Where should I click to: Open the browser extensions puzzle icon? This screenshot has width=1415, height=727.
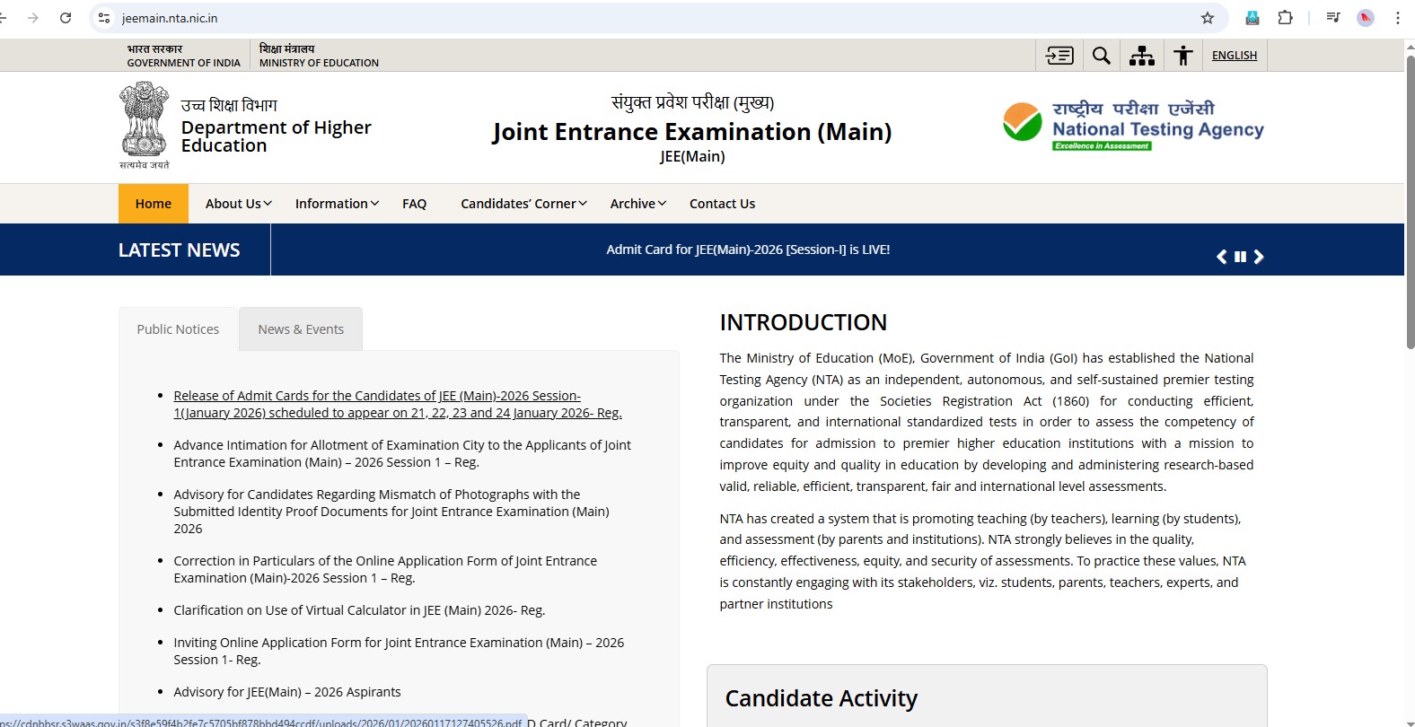coord(1285,18)
